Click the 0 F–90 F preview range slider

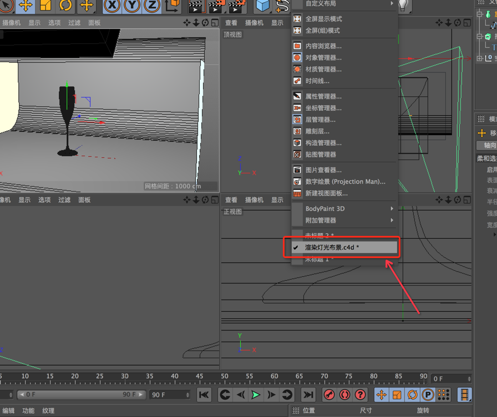coord(81,394)
